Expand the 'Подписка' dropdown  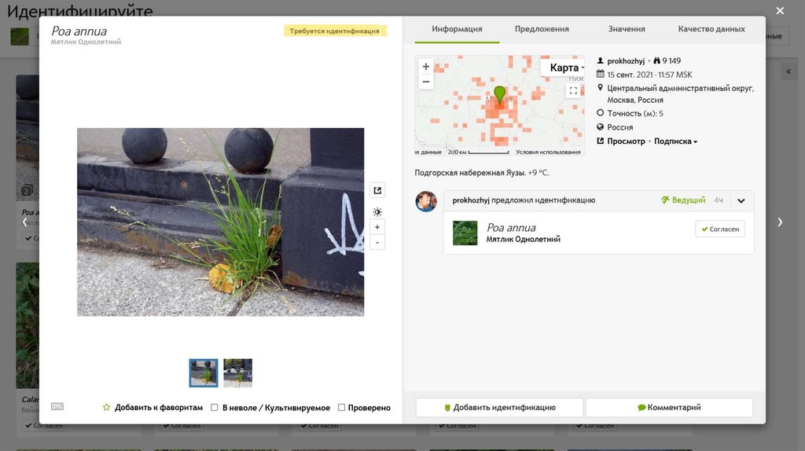[675, 141]
